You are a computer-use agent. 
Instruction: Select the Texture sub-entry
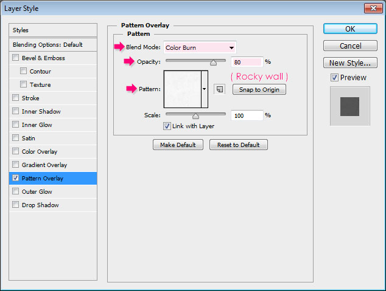[x=53, y=84]
